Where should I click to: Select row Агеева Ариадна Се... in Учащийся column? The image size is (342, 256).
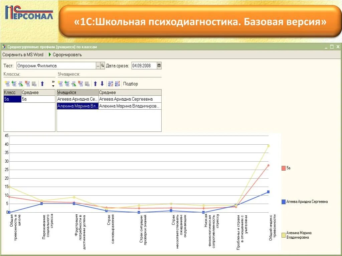pyautogui.click(x=77, y=99)
